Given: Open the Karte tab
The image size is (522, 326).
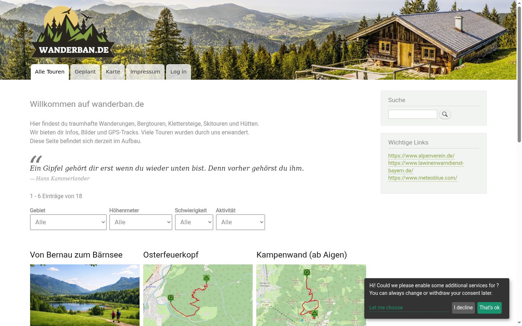Looking at the screenshot, I should pyautogui.click(x=113, y=72).
